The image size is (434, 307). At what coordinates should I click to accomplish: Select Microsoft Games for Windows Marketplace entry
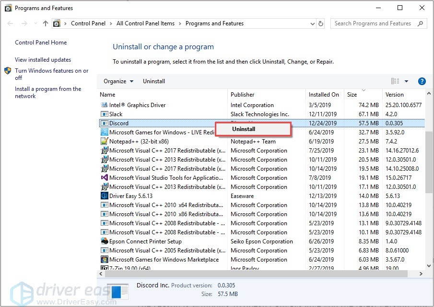(164, 260)
